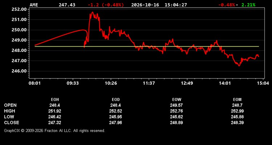Image resolution: width=272 pixels, height=145 pixels.
Task: Click the 12:49 time axis label
Action: (x=187, y=83)
